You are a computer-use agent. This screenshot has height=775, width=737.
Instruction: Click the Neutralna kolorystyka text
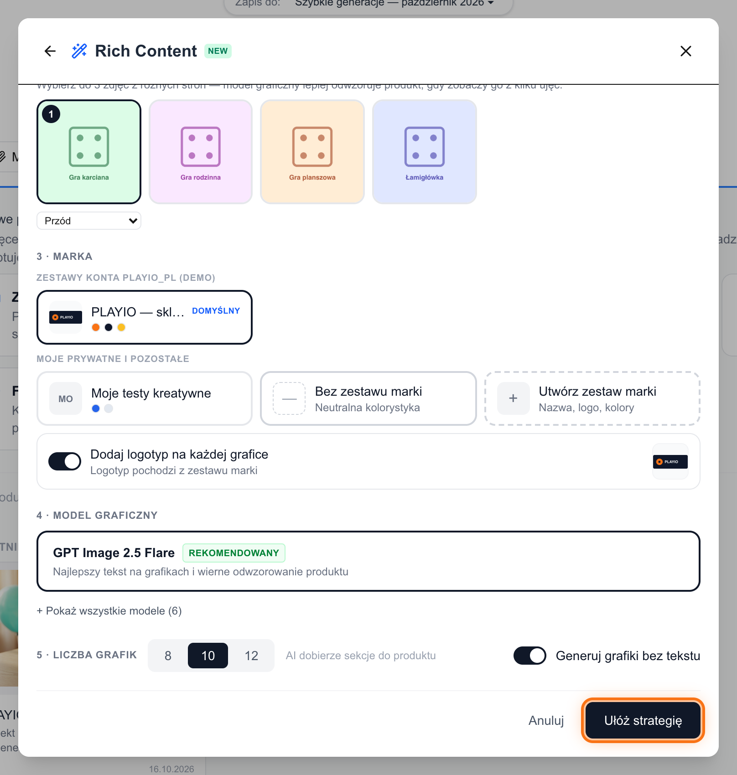click(368, 408)
